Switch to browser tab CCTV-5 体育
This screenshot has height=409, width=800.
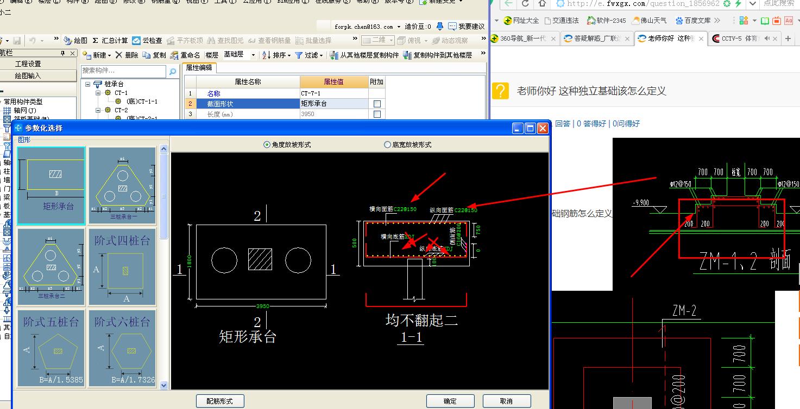coord(744,39)
